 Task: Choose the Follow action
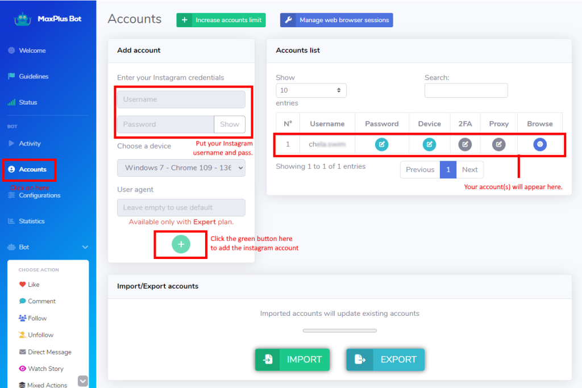tap(32, 318)
